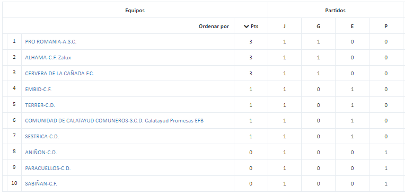Open SABIÑAN-C.F. team link

tap(41, 184)
